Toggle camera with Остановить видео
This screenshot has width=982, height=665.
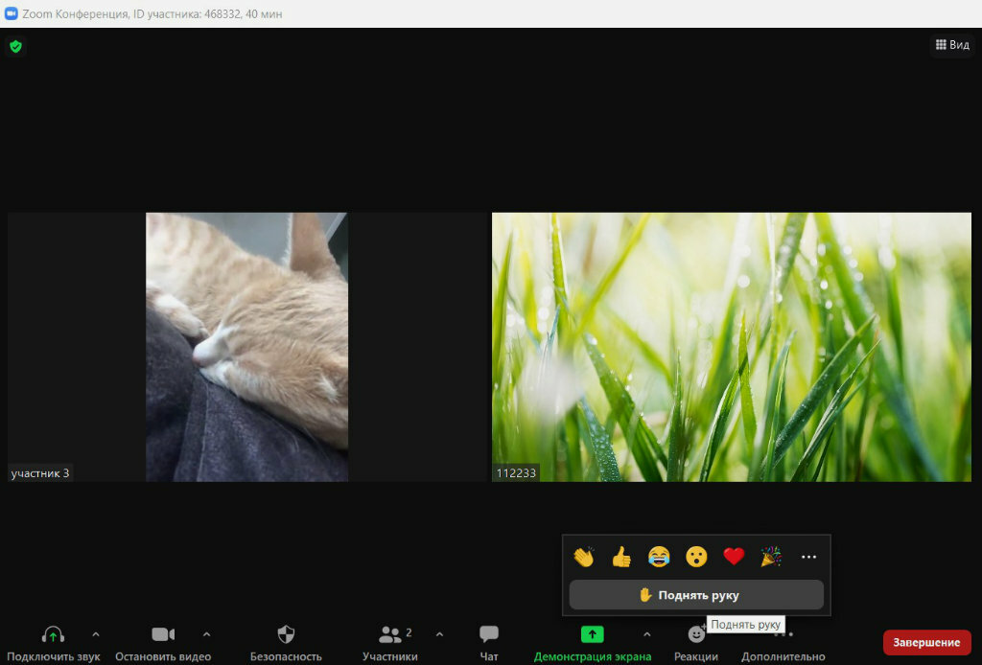[163, 642]
